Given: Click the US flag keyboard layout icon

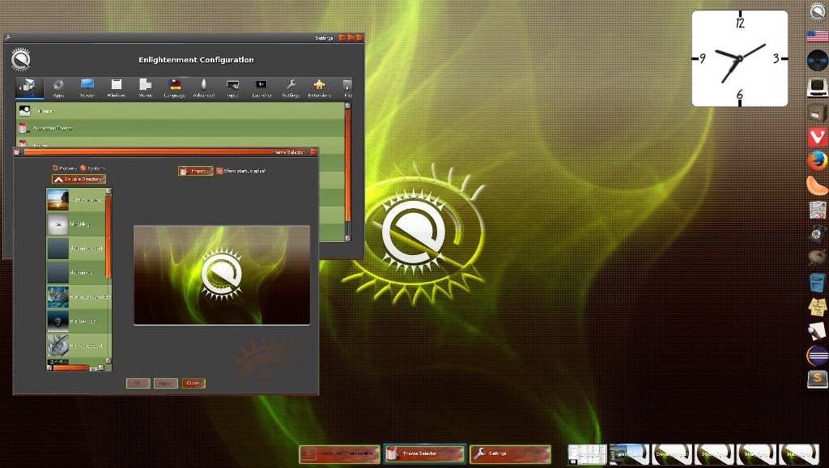Looking at the screenshot, I should coord(818,36).
